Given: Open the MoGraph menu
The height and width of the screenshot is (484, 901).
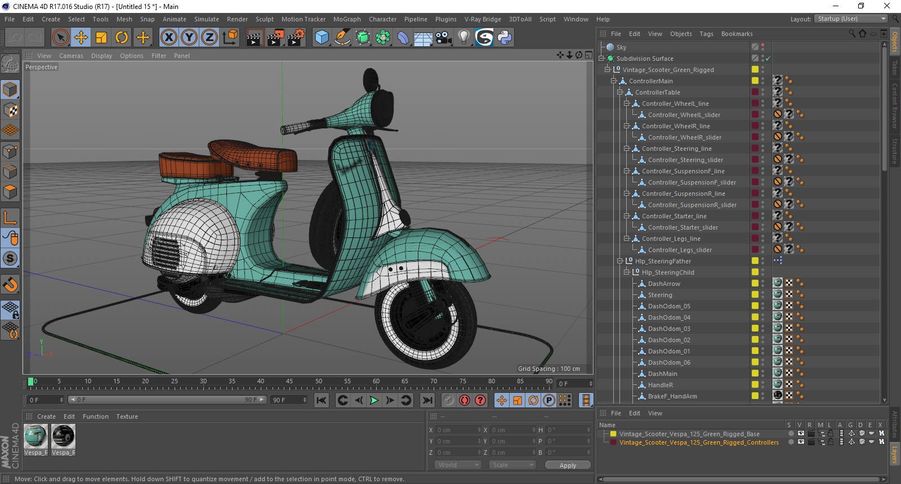Looking at the screenshot, I should coord(347,19).
